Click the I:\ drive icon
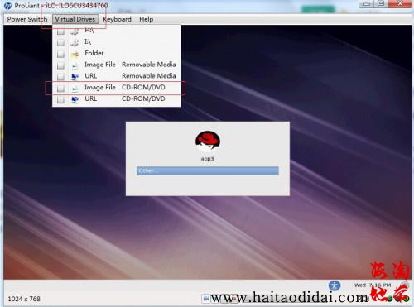The width and height of the screenshot is (414, 307). 75,43
